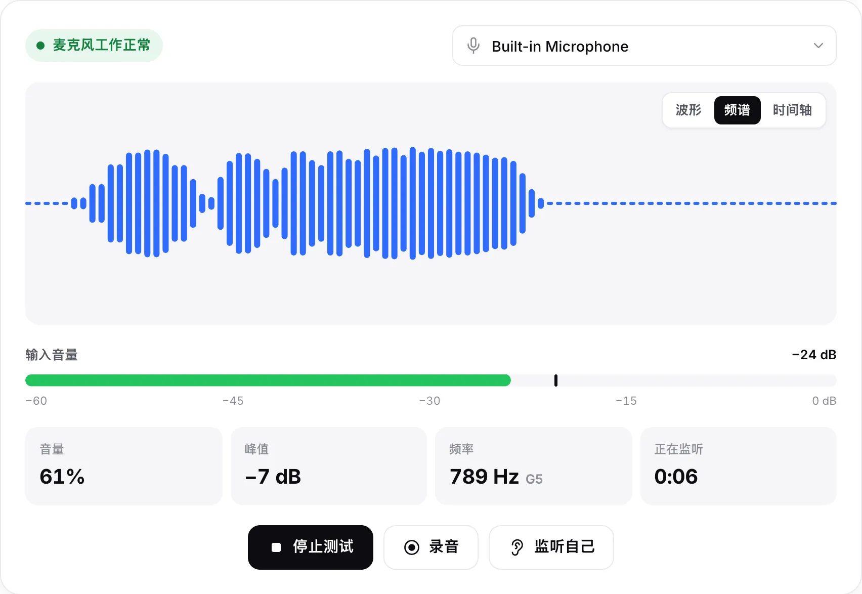Screen dimensions: 862x594
Task: Click the 麦克风工作正常 status badge
Action: [94, 46]
